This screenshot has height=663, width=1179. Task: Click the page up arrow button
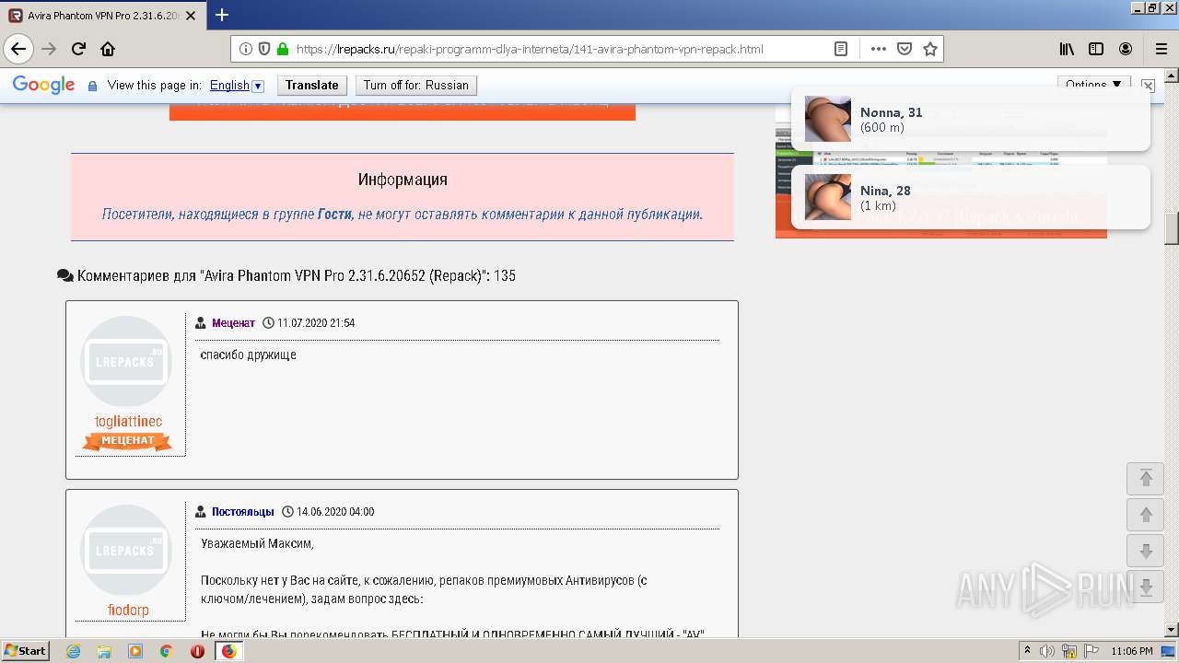click(1146, 515)
